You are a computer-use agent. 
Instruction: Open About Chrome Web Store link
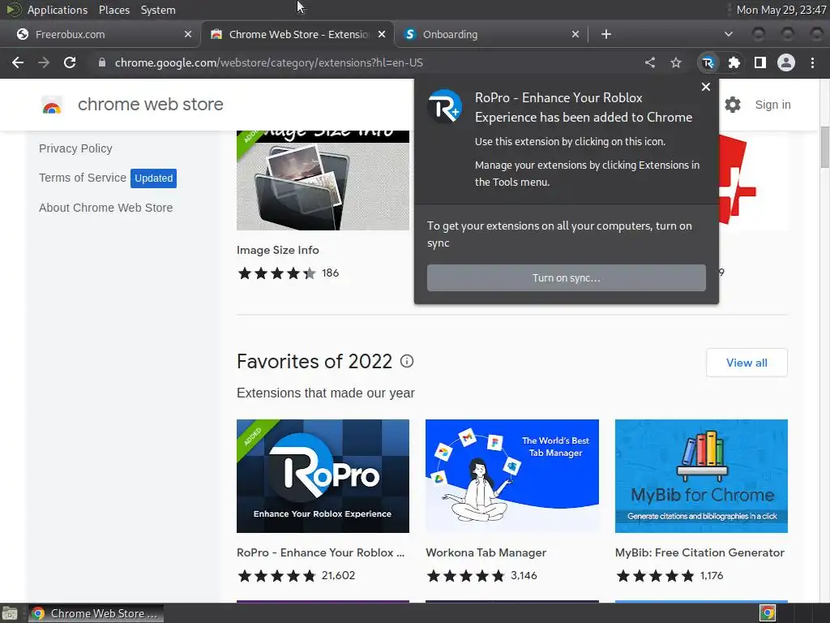(x=106, y=208)
